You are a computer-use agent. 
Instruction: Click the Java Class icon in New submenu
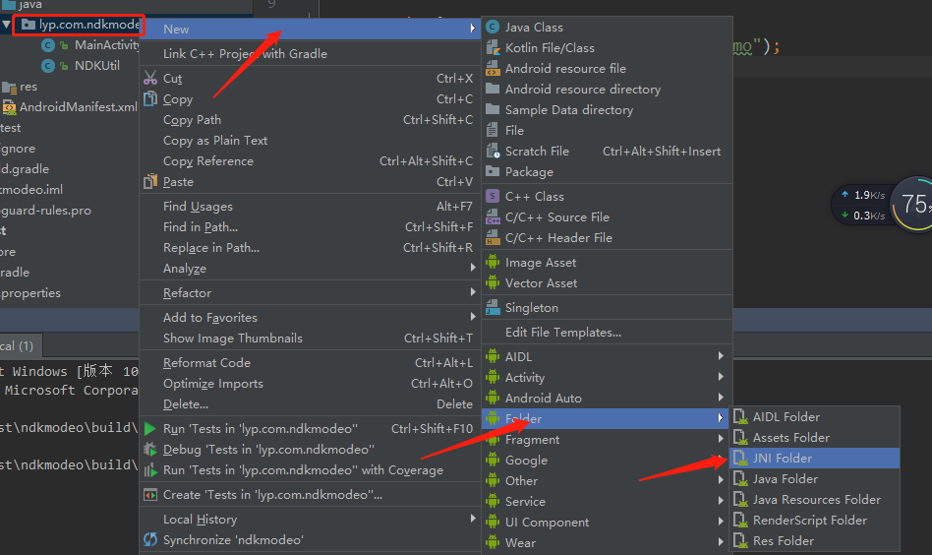(493, 28)
